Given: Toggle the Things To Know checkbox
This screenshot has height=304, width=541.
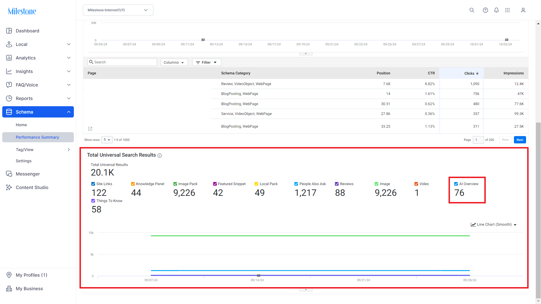Looking at the screenshot, I should coord(93,201).
